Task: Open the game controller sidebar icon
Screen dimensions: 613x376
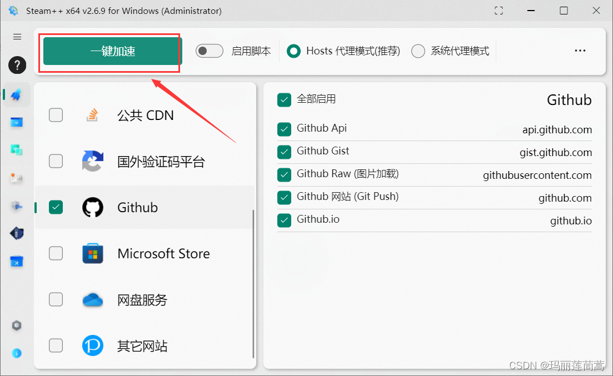Action: coord(17,178)
